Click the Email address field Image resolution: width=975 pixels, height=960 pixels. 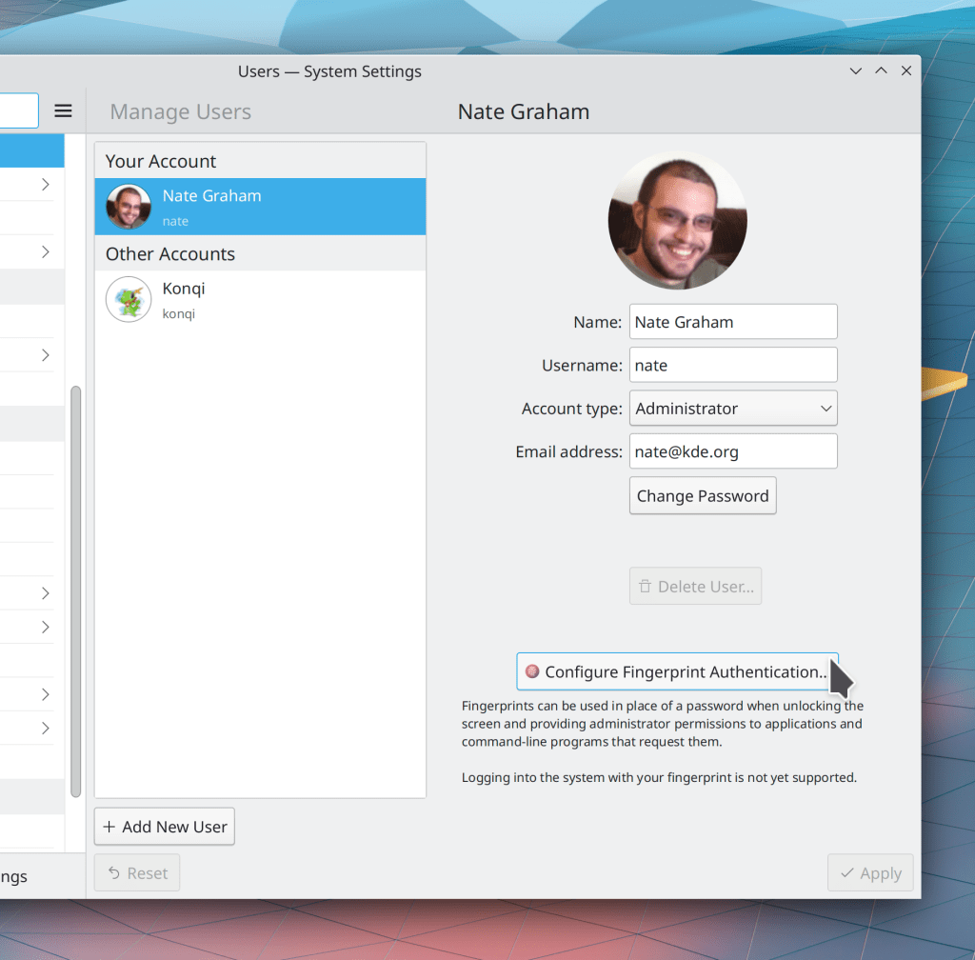[x=732, y=451]
